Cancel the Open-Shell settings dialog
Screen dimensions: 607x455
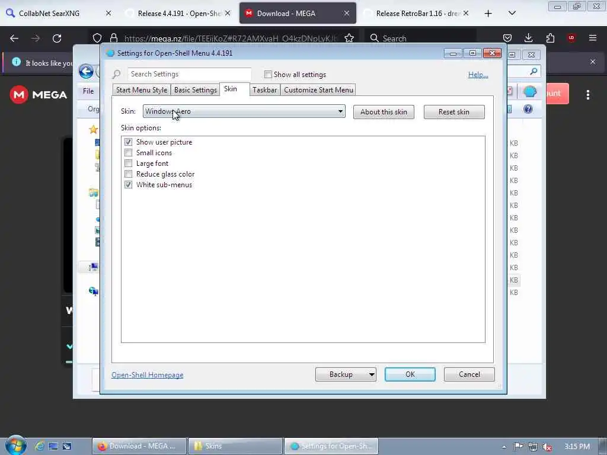[469, 374]
